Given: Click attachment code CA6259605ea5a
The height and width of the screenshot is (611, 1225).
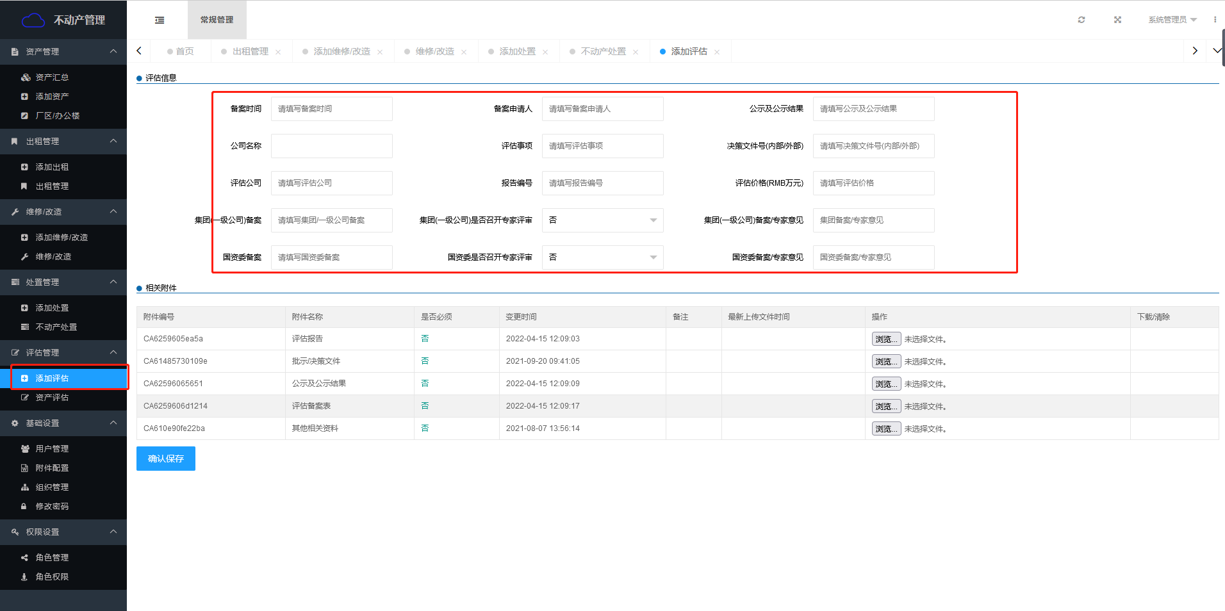Looking at the screenshot, I should click(173, 339).
